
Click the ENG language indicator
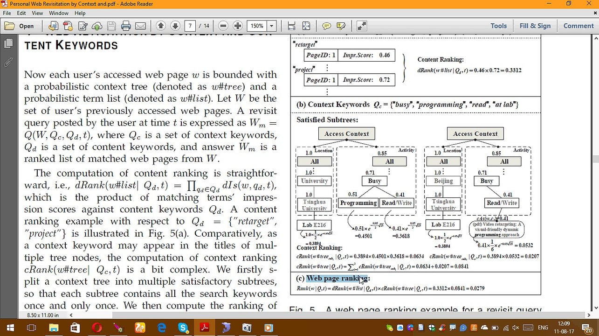[543, 328]
